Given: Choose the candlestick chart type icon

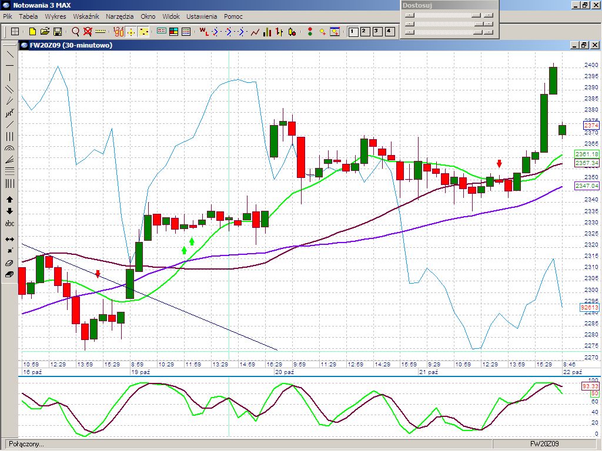Looking at the screenshot, I should pyautogui.click(x=293, y=32).
